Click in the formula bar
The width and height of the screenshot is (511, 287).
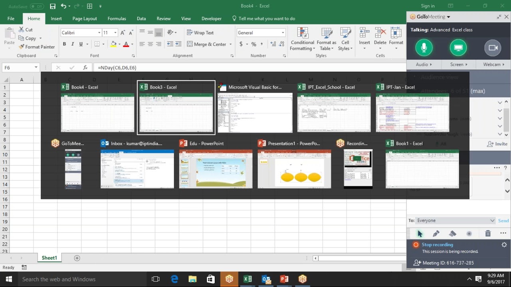[x=250, y=68]
